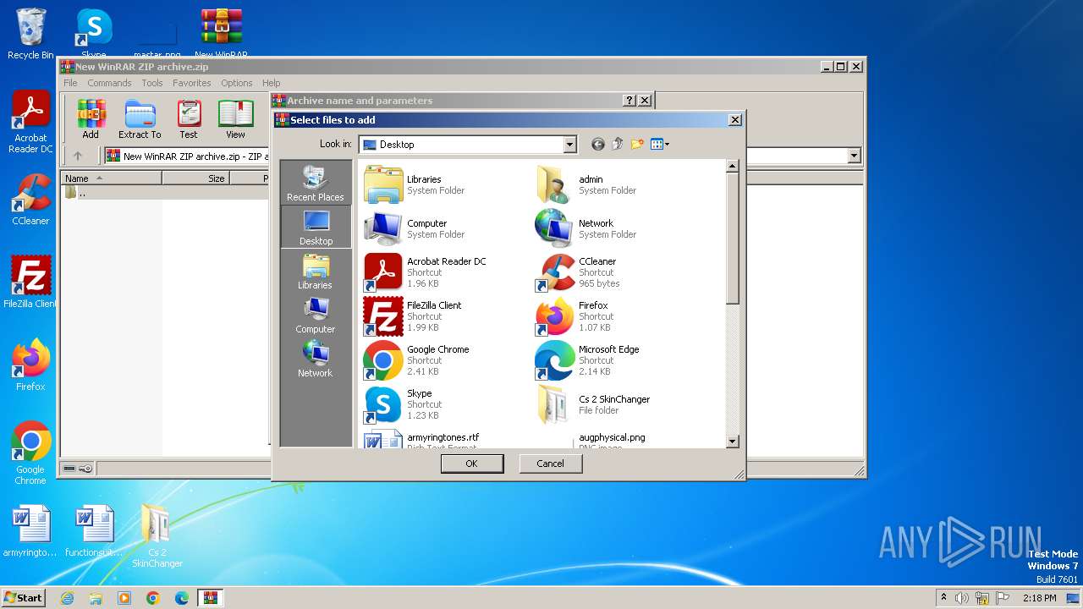This screenshot has height=609, width=1083.
Task: Select Acrobat Reader DC desktop icon
Action: tap(30, 123)
